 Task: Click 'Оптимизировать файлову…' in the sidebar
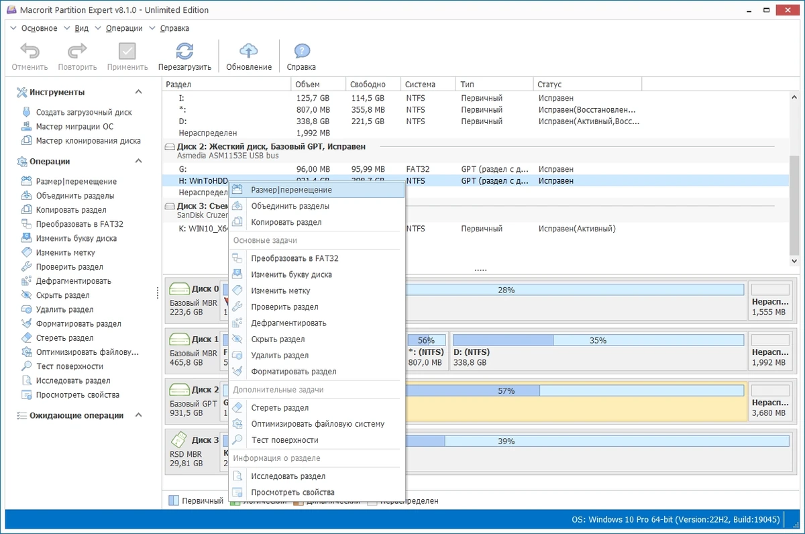[x=87, y=352]
